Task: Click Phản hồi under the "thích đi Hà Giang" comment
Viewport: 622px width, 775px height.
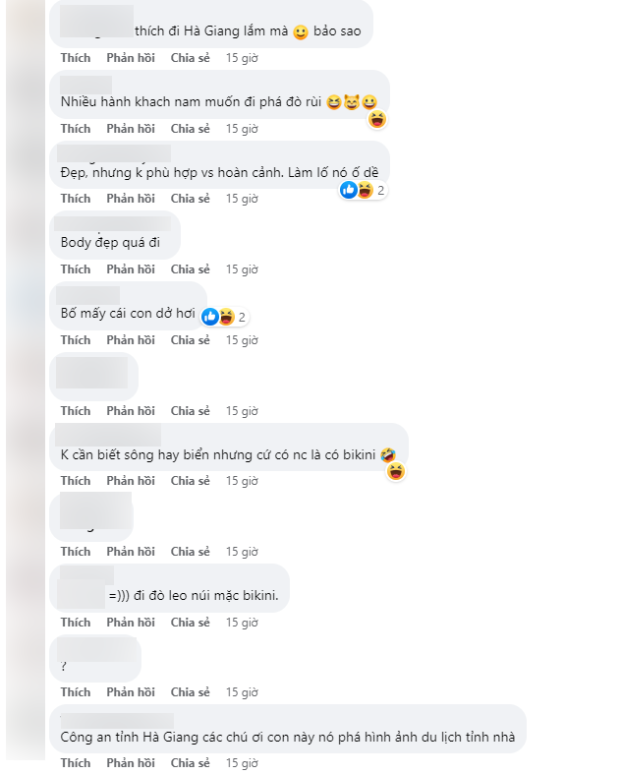Action: click(131, 58)
